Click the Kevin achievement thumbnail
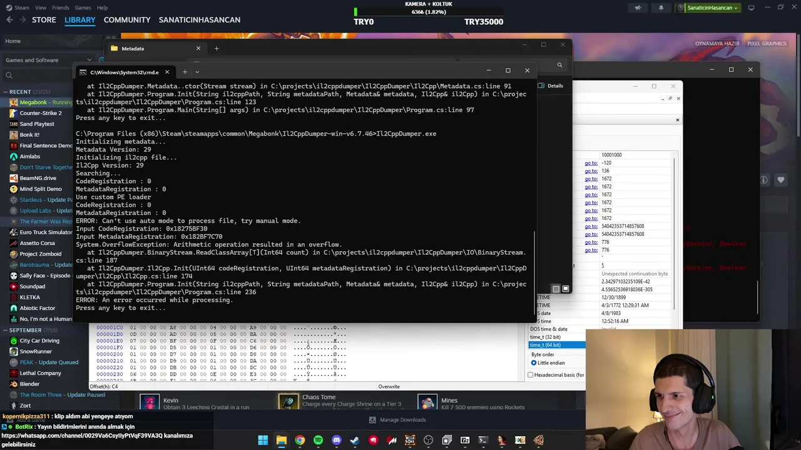The width and height of the screenshot is (801, 450). (150, 402)
